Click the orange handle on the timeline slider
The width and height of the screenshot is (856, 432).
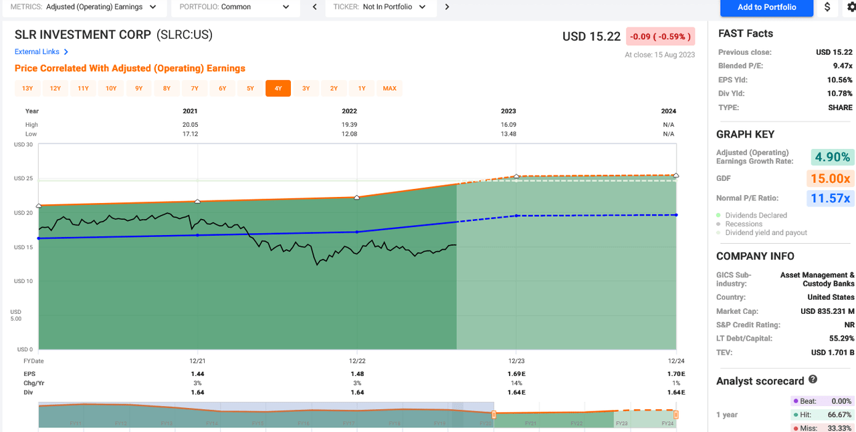tap(493, 414)
